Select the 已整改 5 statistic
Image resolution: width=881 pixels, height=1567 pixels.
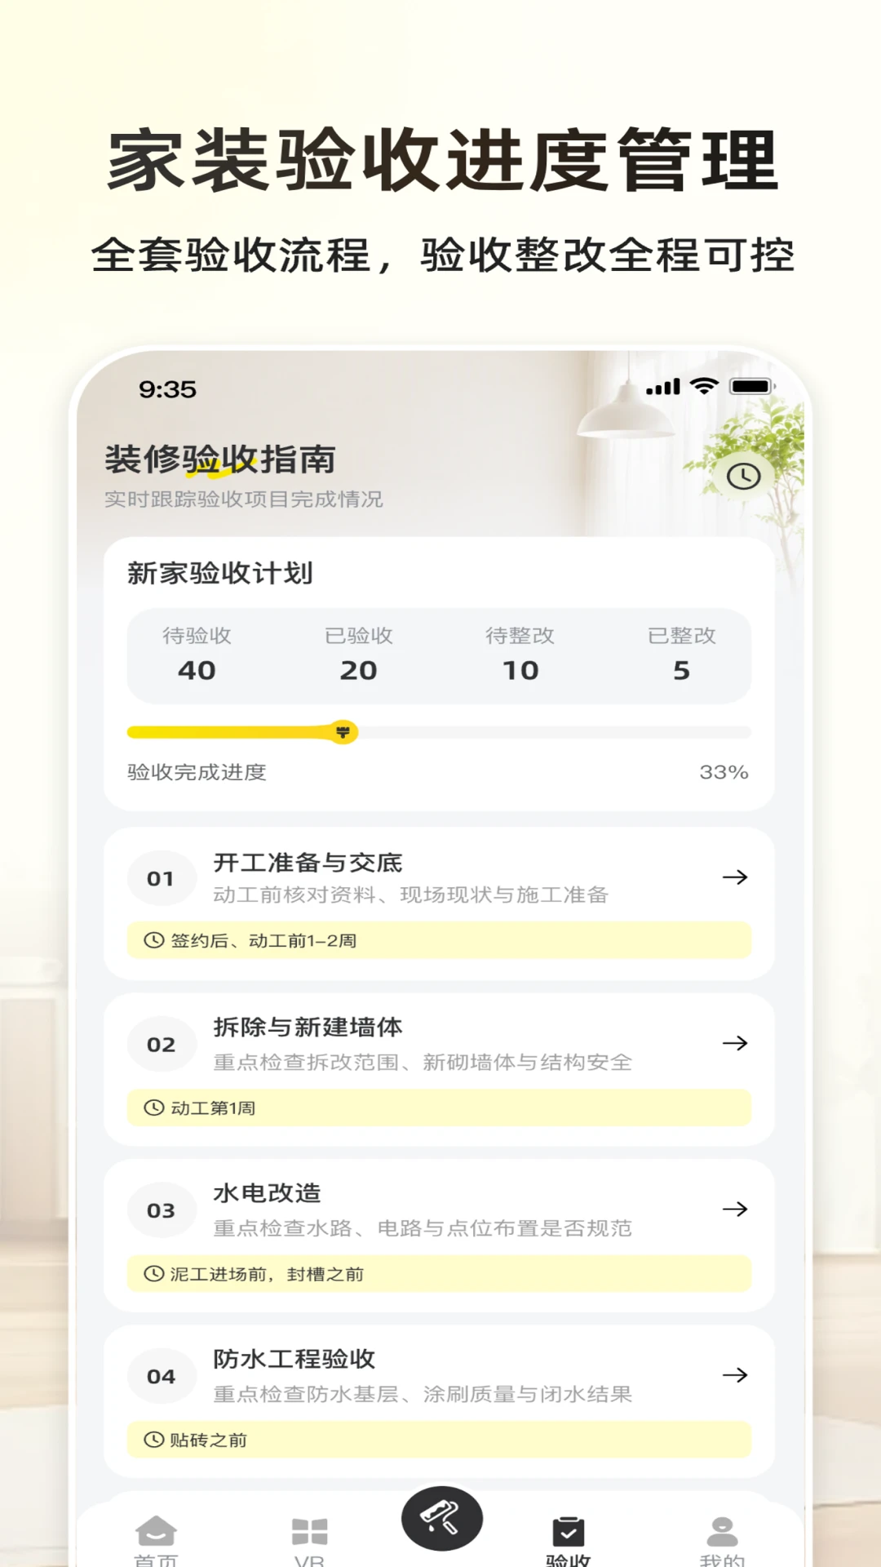(x=682, y=655)
